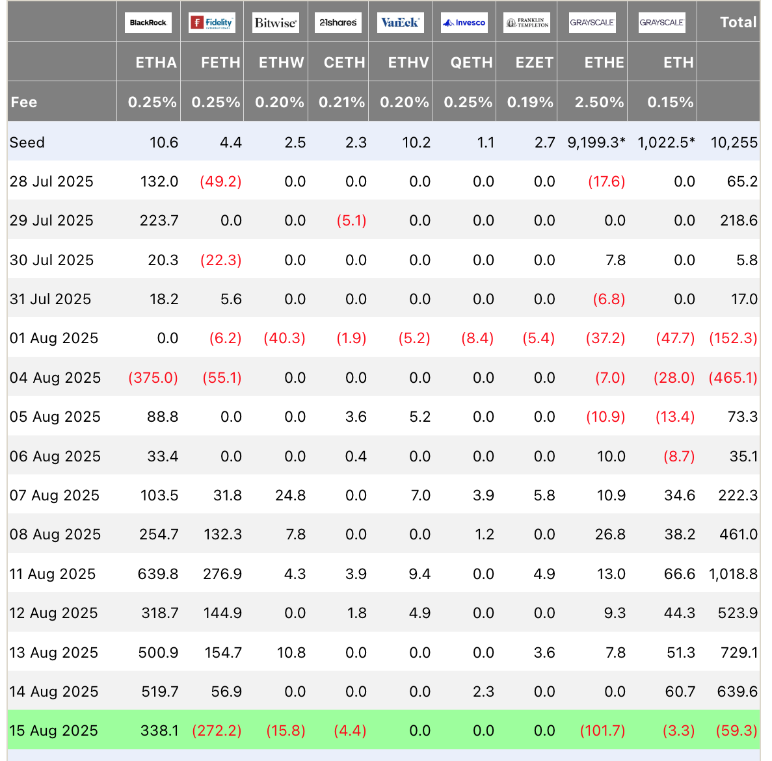
Task: Click the 0.15% ETH fee cell
Action: point(671,102)
